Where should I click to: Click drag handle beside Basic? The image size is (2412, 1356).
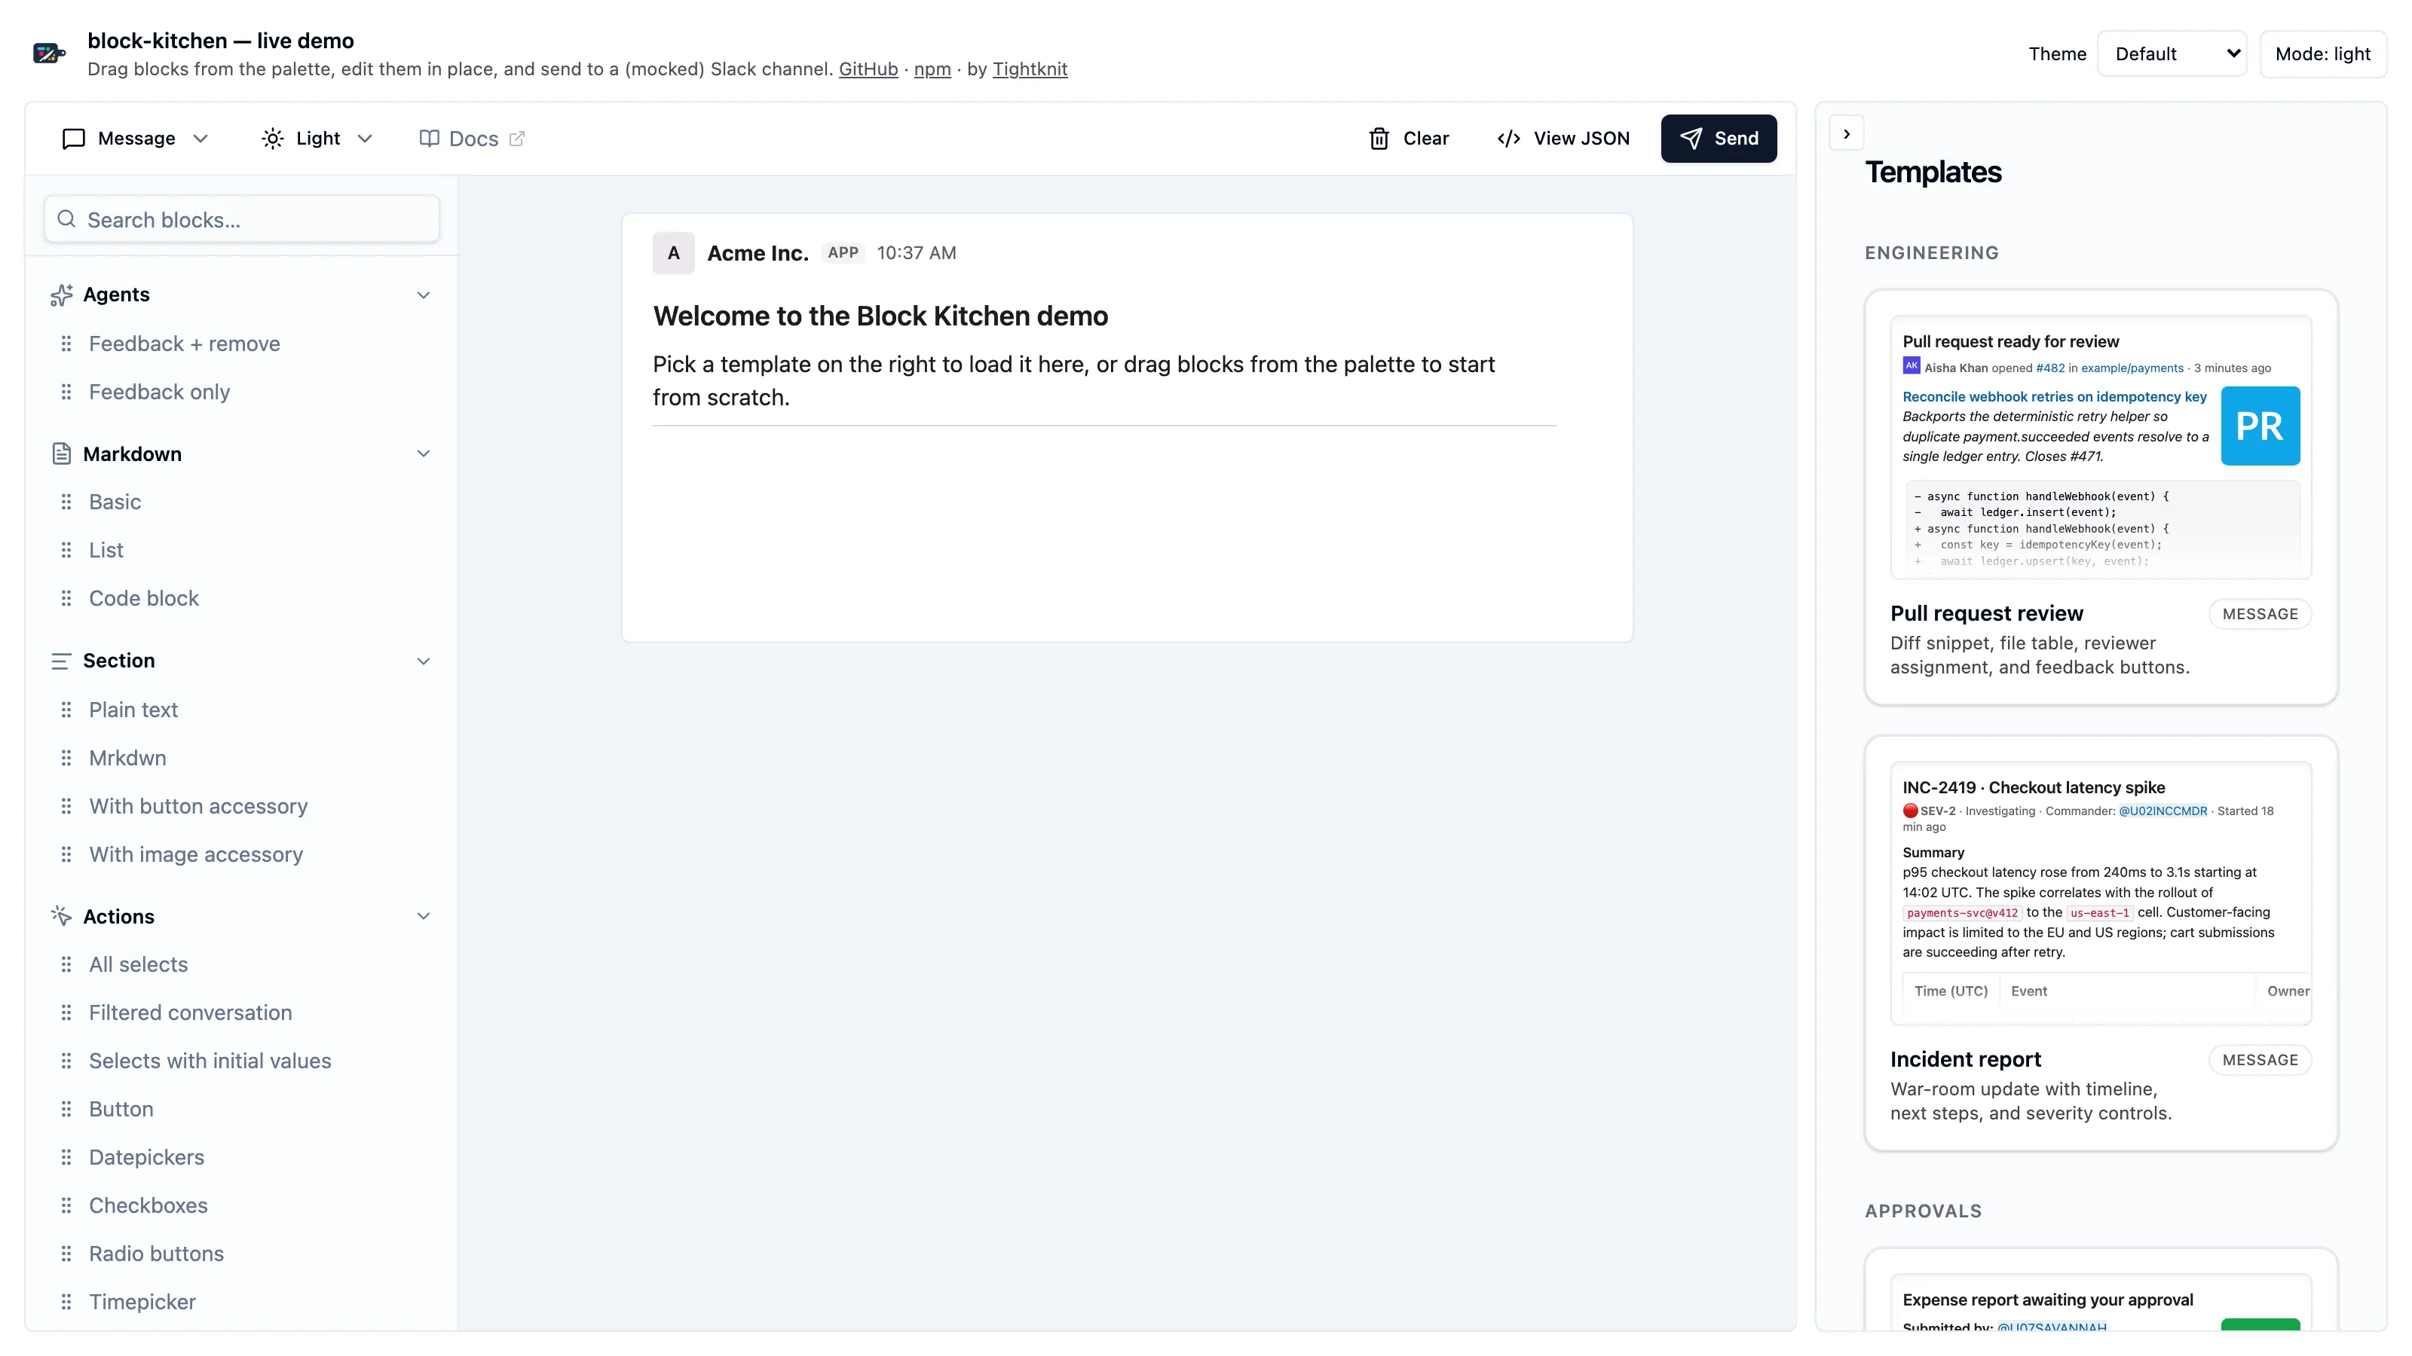click(x=66, y=502)
